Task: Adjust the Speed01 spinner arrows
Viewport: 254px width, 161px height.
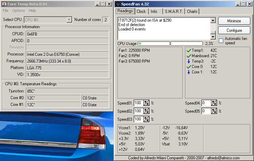Action: (x=146, y=103)
